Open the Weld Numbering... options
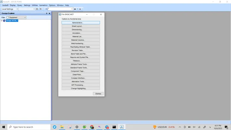The image size is (231, 130). click(x=81, y=43)
